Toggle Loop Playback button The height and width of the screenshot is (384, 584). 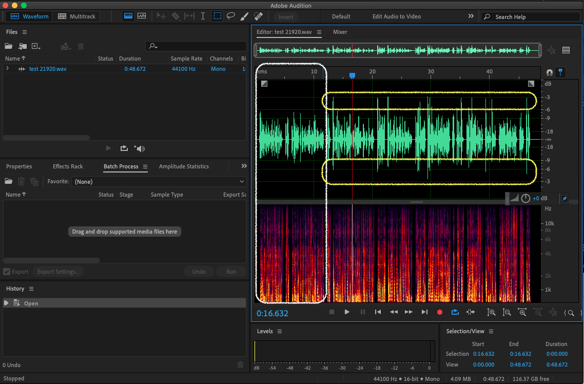click(x=455, y=312)
